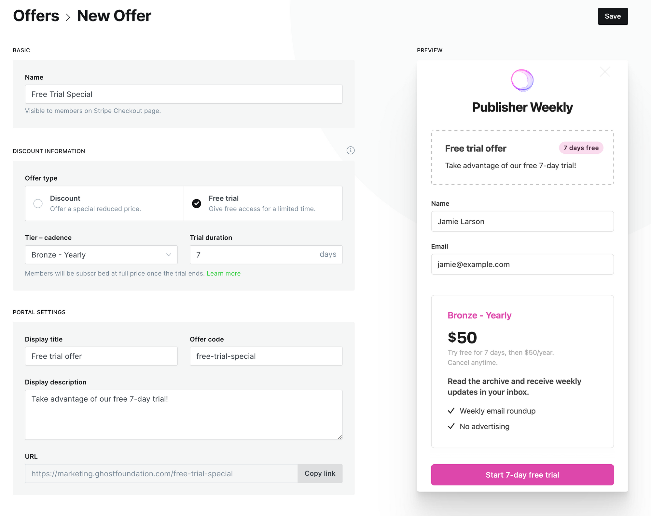
Task: Select the Discount offer type radio
Action: (x=38, y=203)
